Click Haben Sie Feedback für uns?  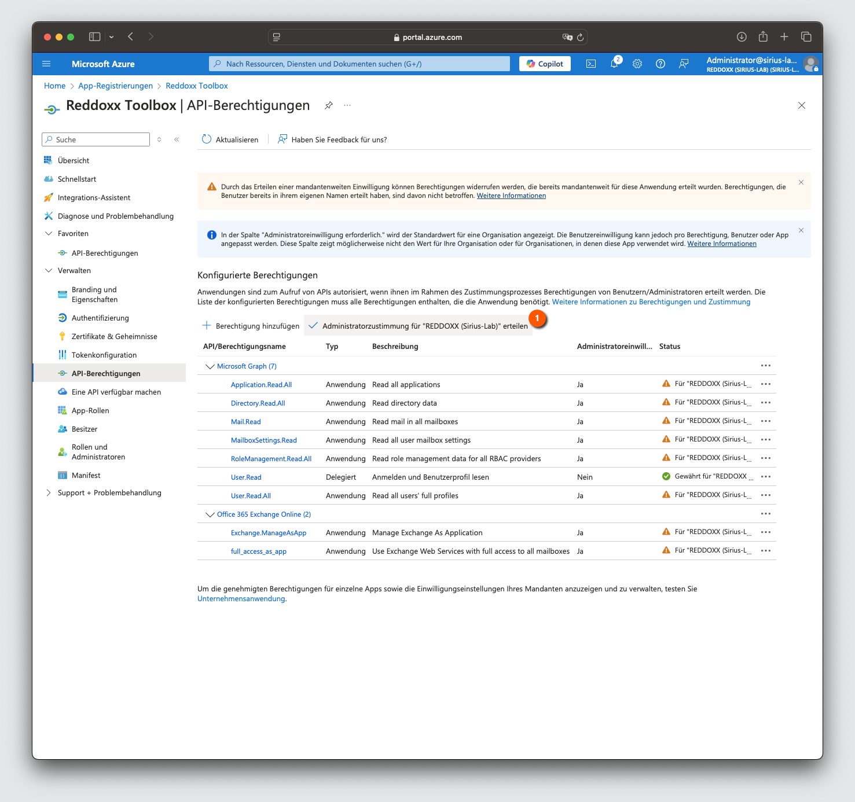tap(332, 139)
